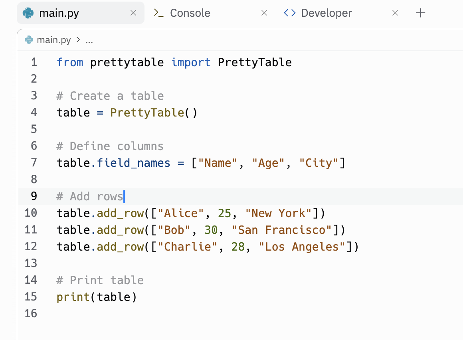Switch to the Developer tab
This screenshot has width=463, height=340.
[x=326, y=13]
